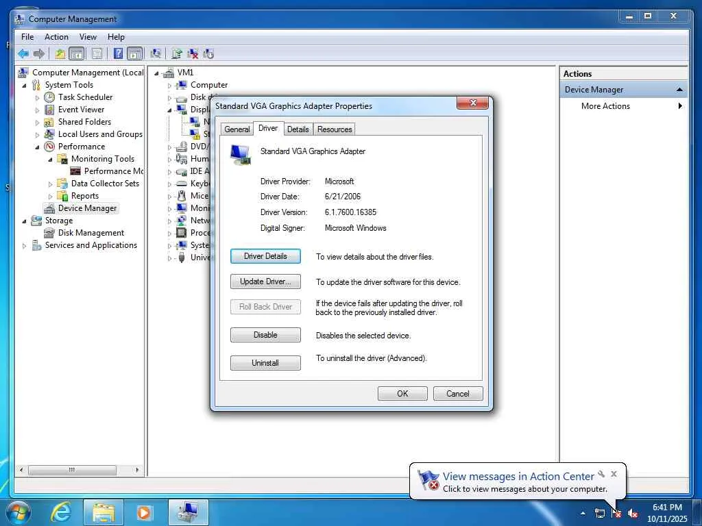The width and height of the screenshot is (702, 526).
Task: Click Cancel in the properties dialog
Action: (x=458, y=394)
